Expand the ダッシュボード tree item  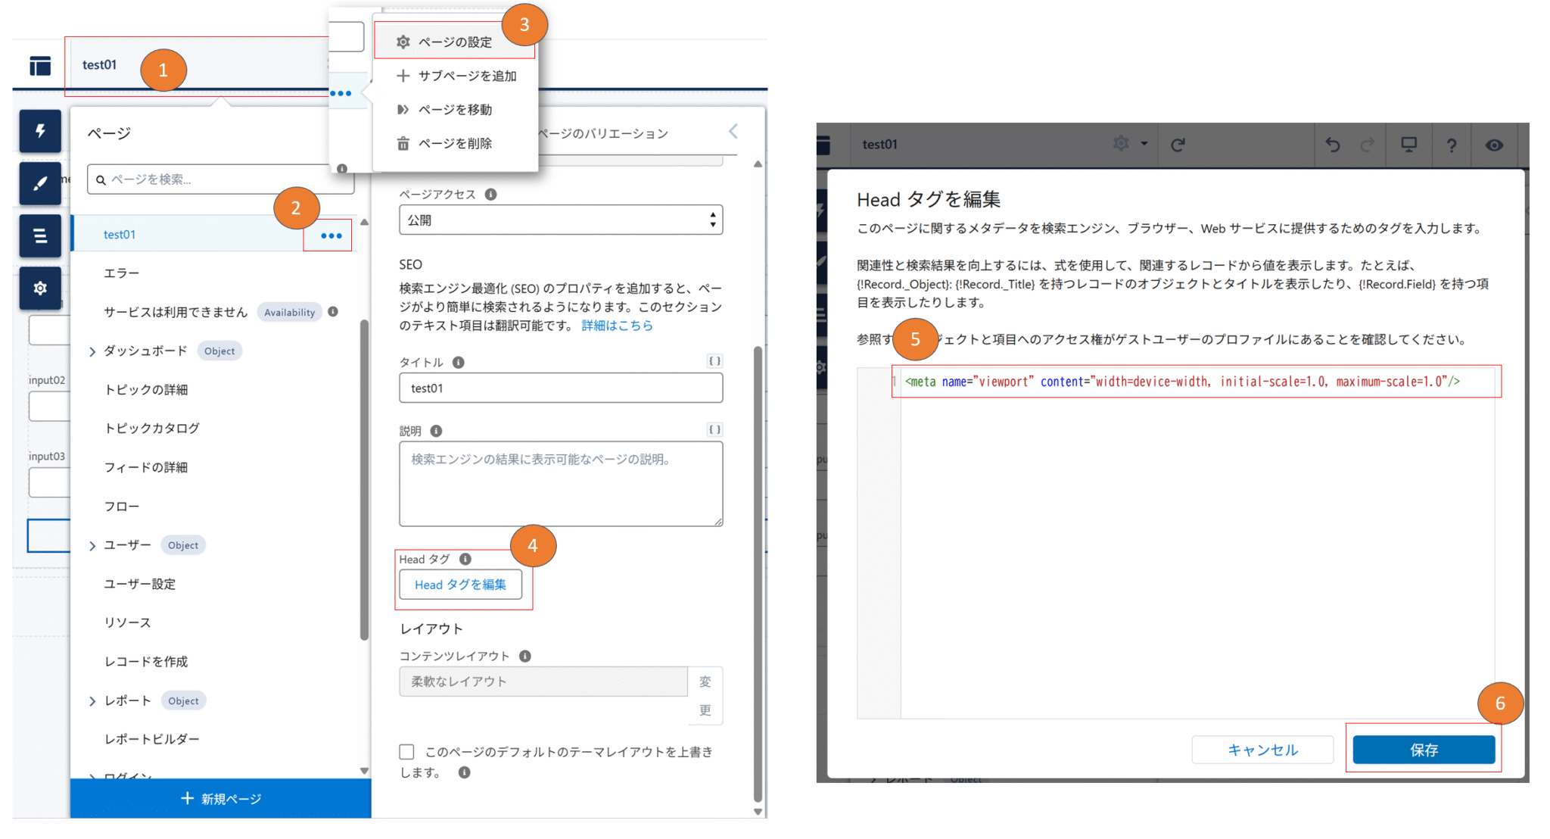(92, 351)
